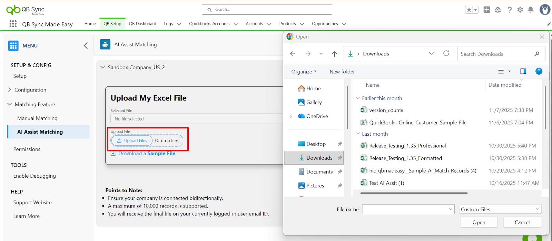Click the edit navigation pencil icon
This screenshot has height=241, width=552.
point(549,24)
